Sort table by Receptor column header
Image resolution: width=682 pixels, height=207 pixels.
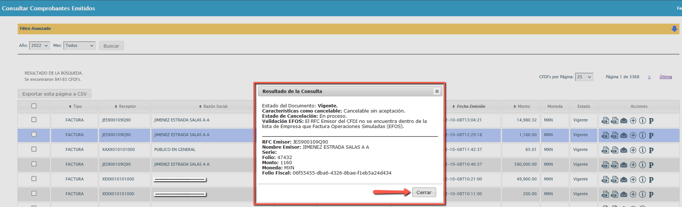125,106
